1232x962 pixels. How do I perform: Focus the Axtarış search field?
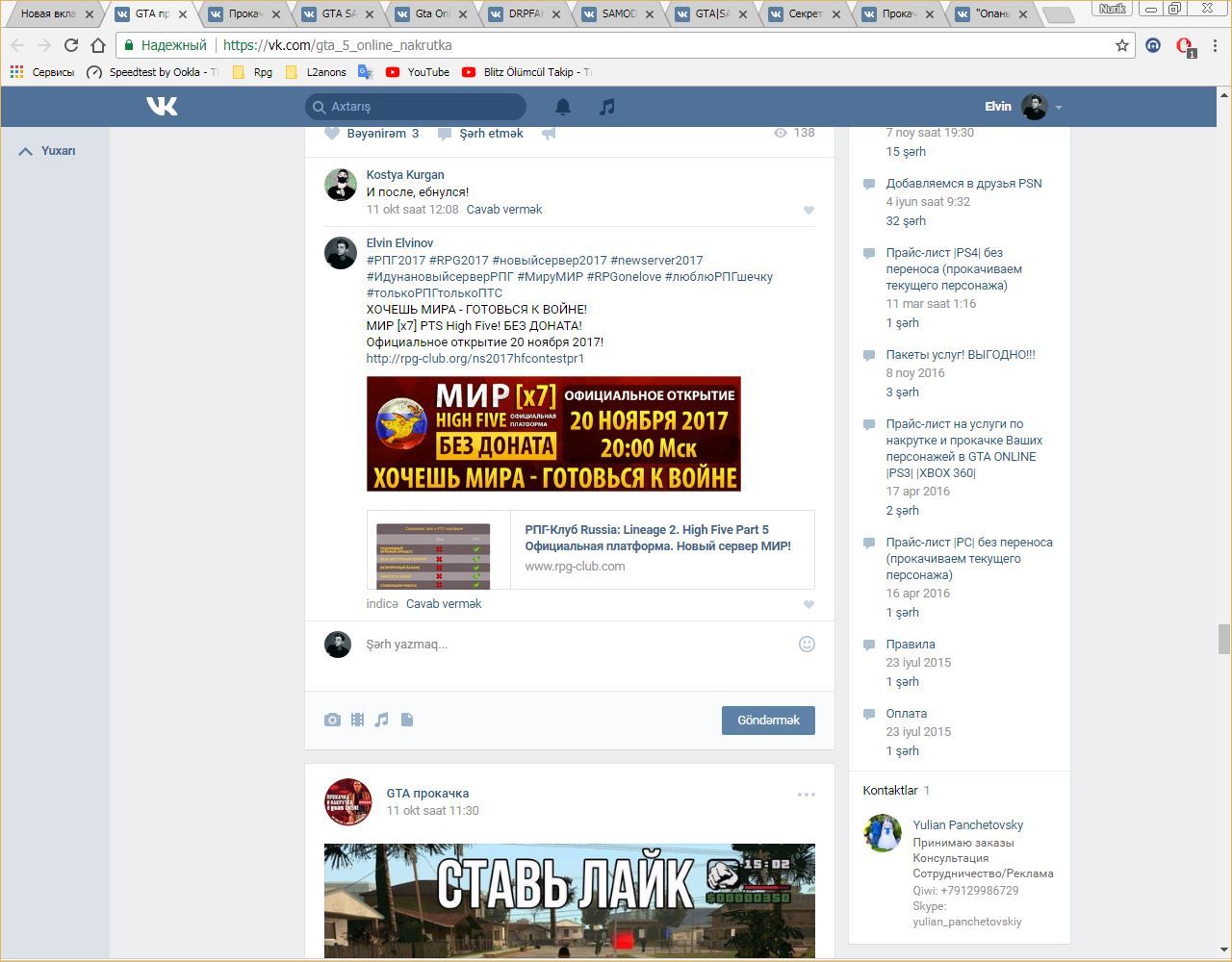(416, 107)
